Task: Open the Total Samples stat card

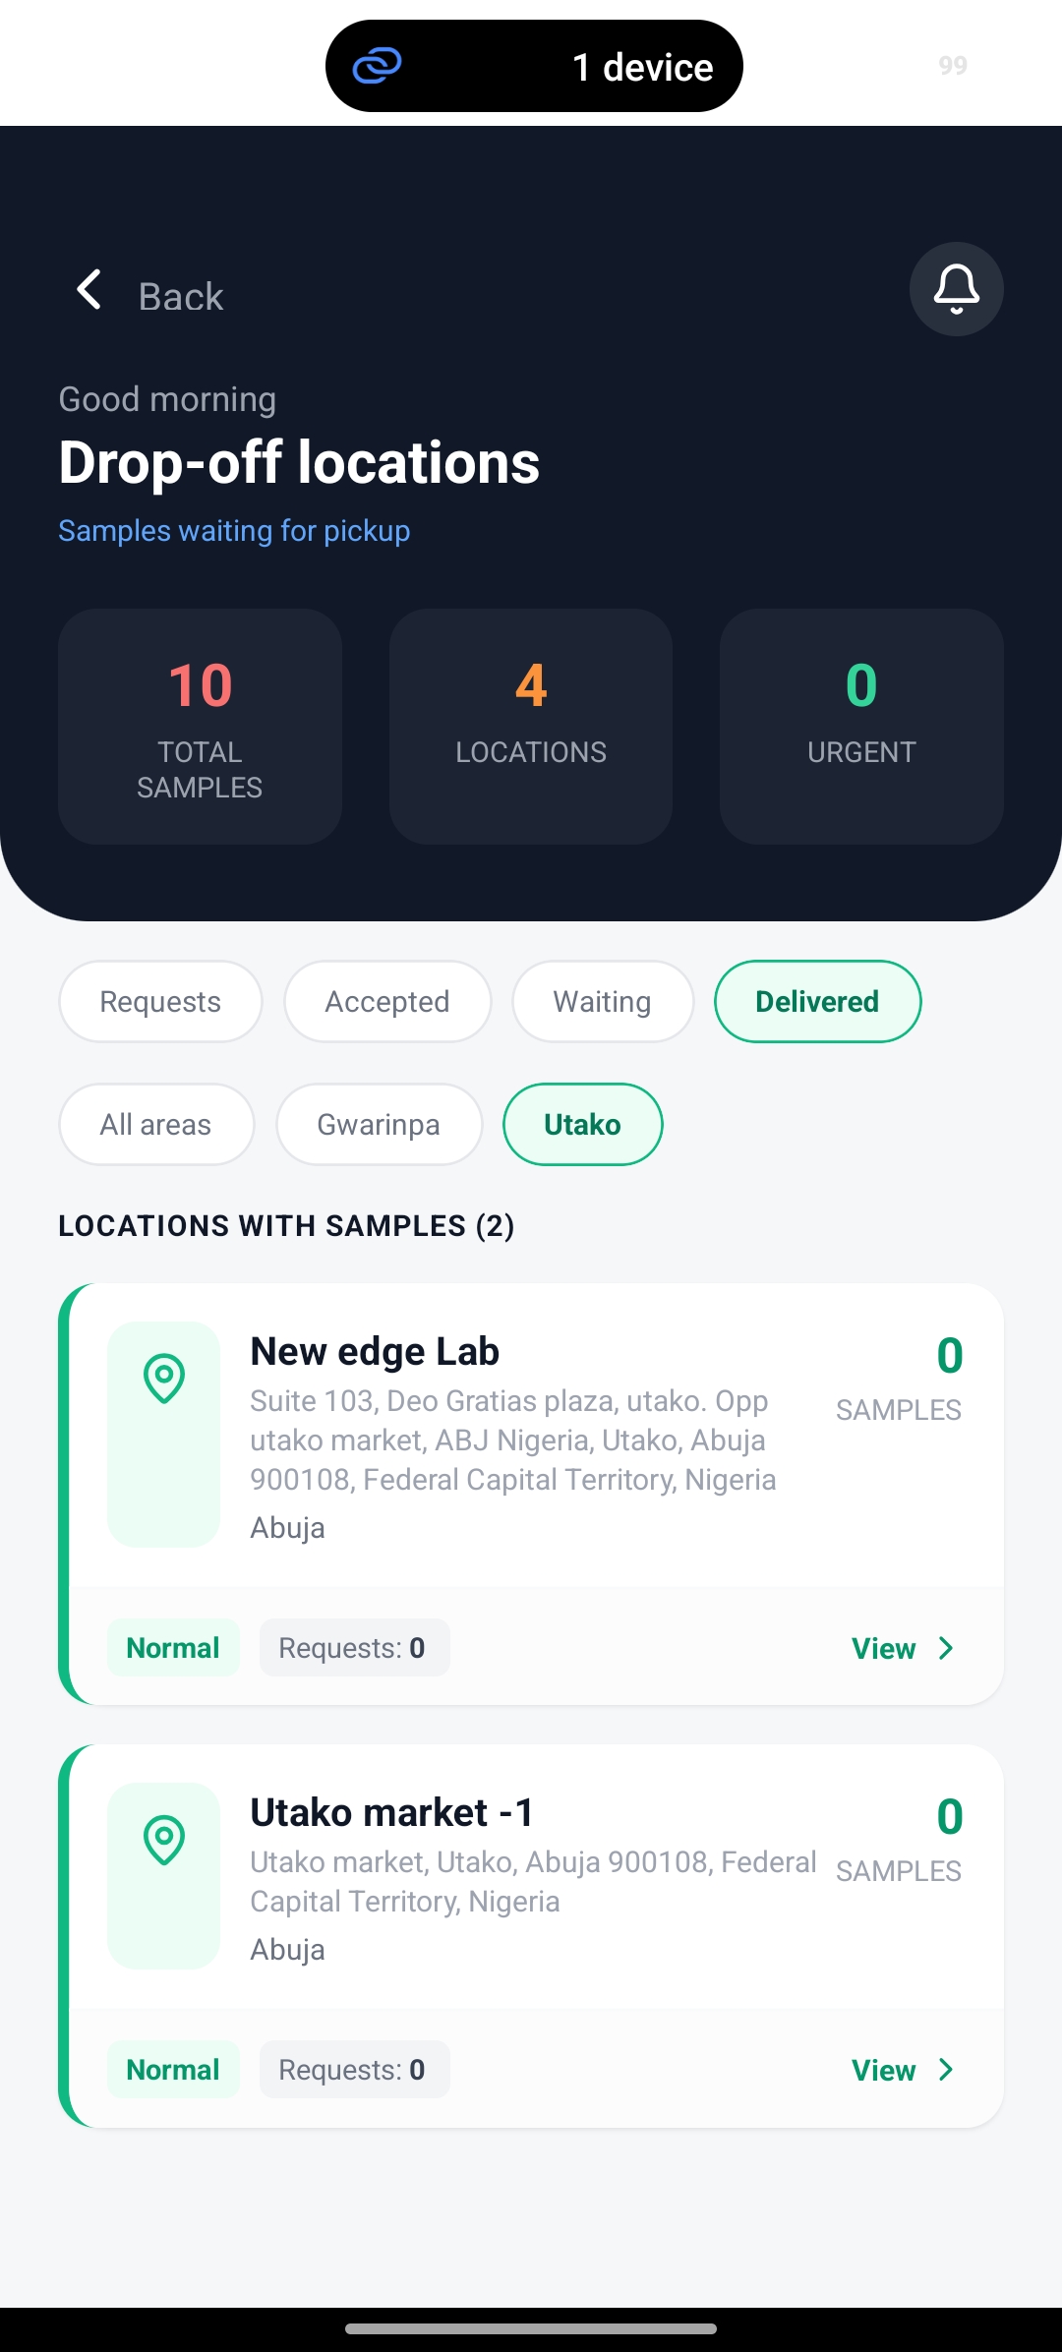Action: click(200, 727)
